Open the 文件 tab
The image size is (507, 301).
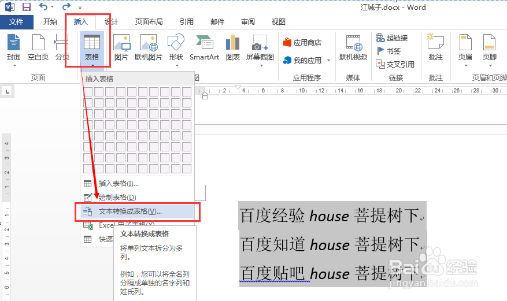[16, 21]
